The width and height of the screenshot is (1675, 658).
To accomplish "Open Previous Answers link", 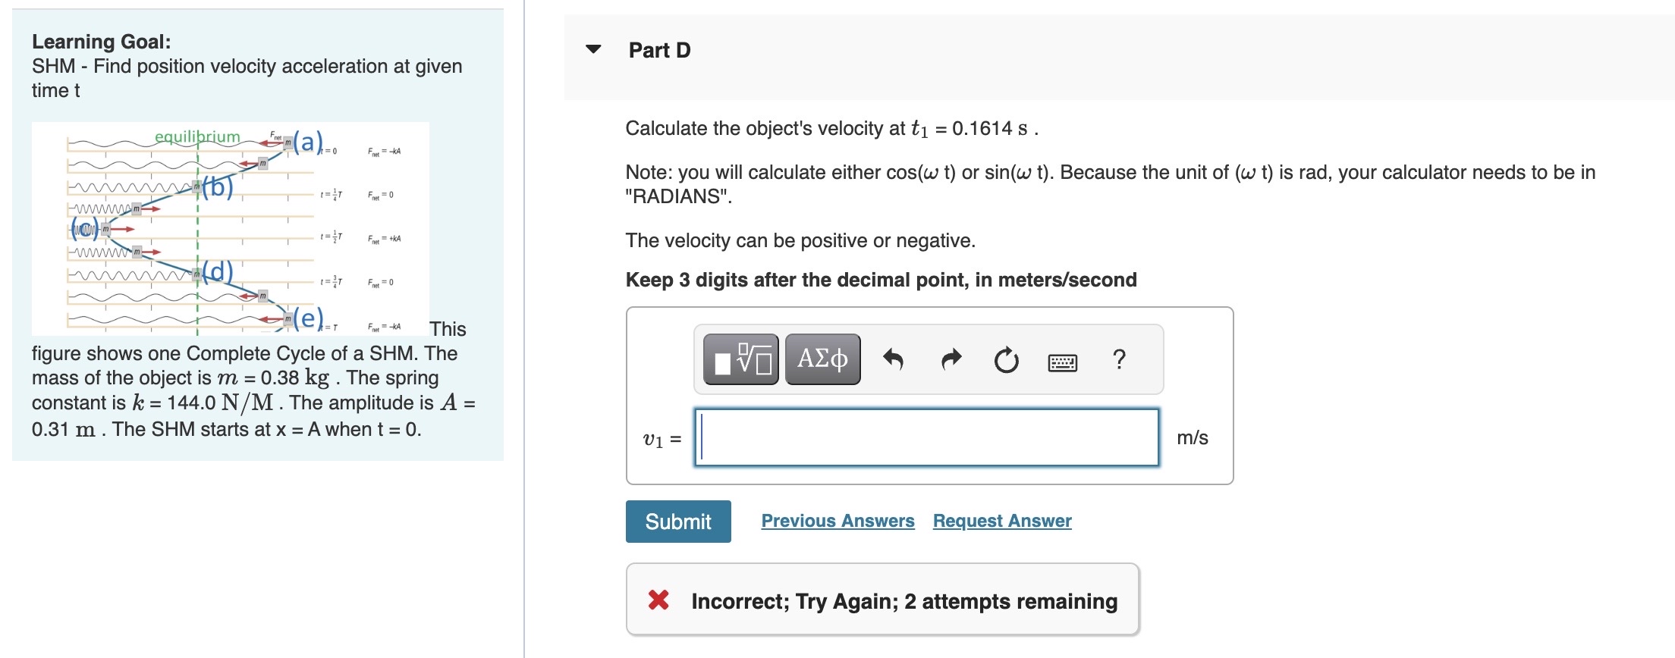I will 837,520.
